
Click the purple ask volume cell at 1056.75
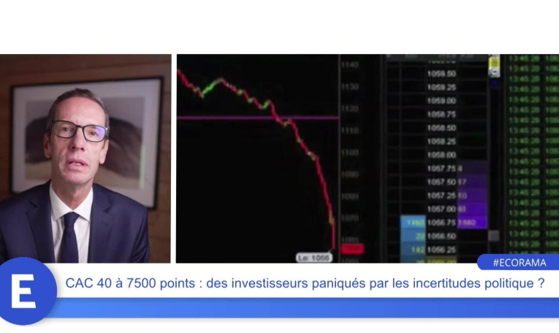tap(472, 223)
